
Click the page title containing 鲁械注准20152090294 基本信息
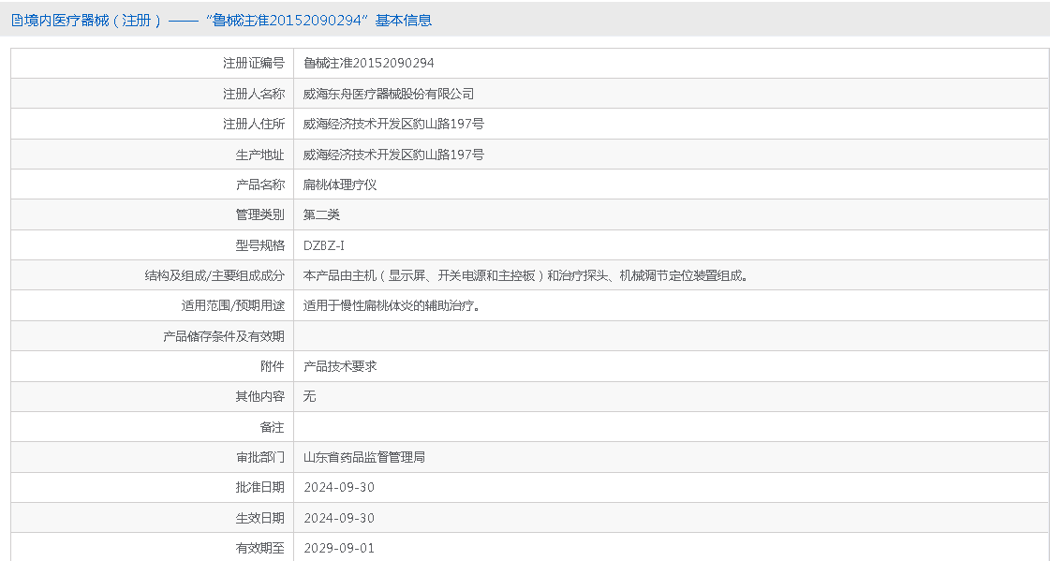[228, 21]
